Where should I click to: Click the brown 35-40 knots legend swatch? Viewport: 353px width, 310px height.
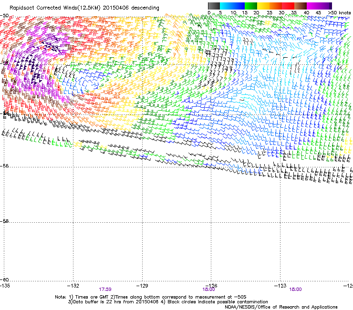pyautogui.click(x=301, y=6)
